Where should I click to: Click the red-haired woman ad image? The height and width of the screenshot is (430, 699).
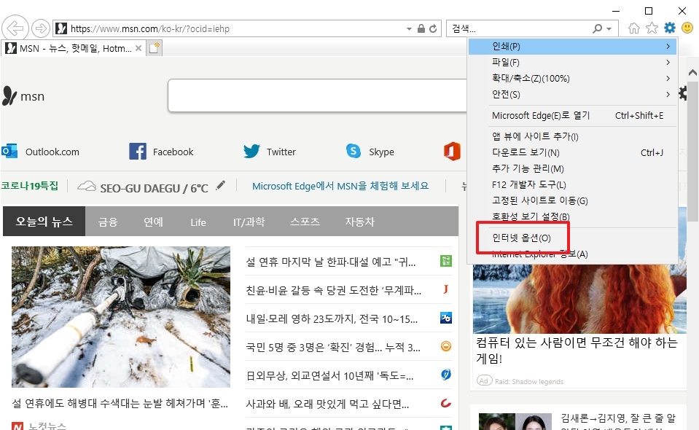click(579, 299)
